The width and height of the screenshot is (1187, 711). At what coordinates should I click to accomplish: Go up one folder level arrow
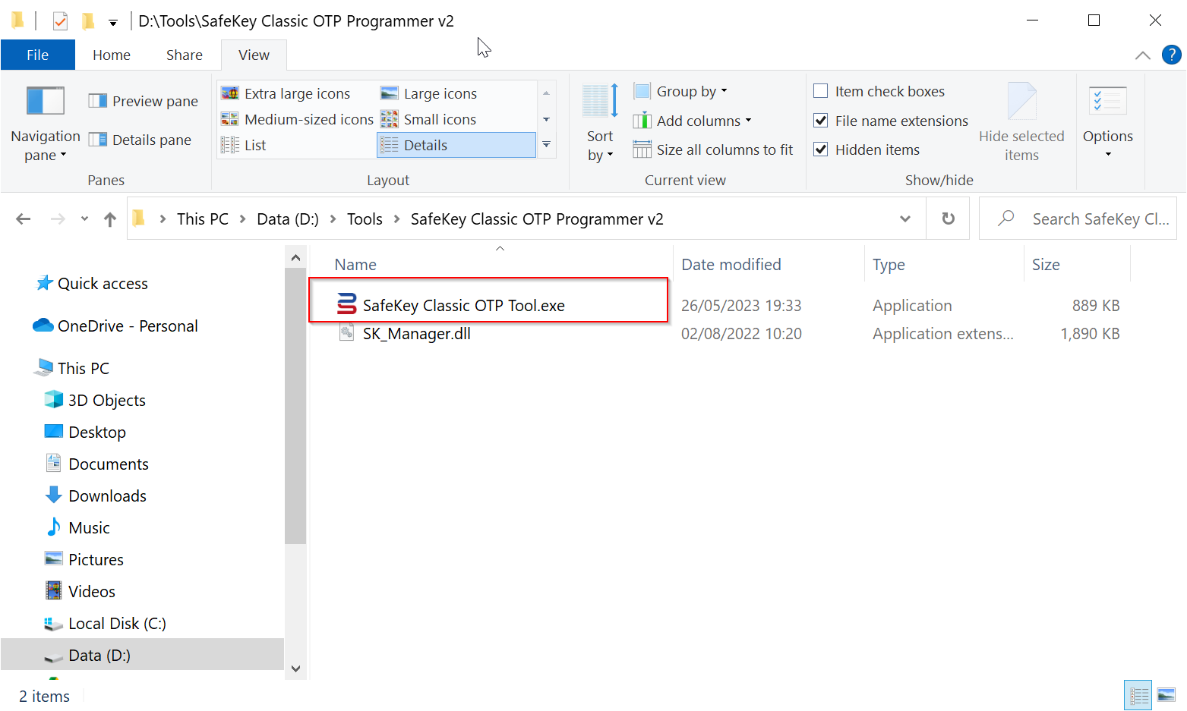[110, 219]
